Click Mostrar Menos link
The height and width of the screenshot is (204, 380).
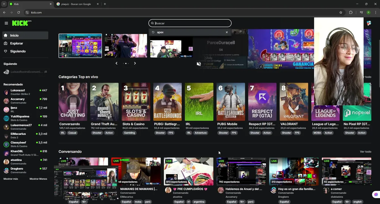coord(38,179)
